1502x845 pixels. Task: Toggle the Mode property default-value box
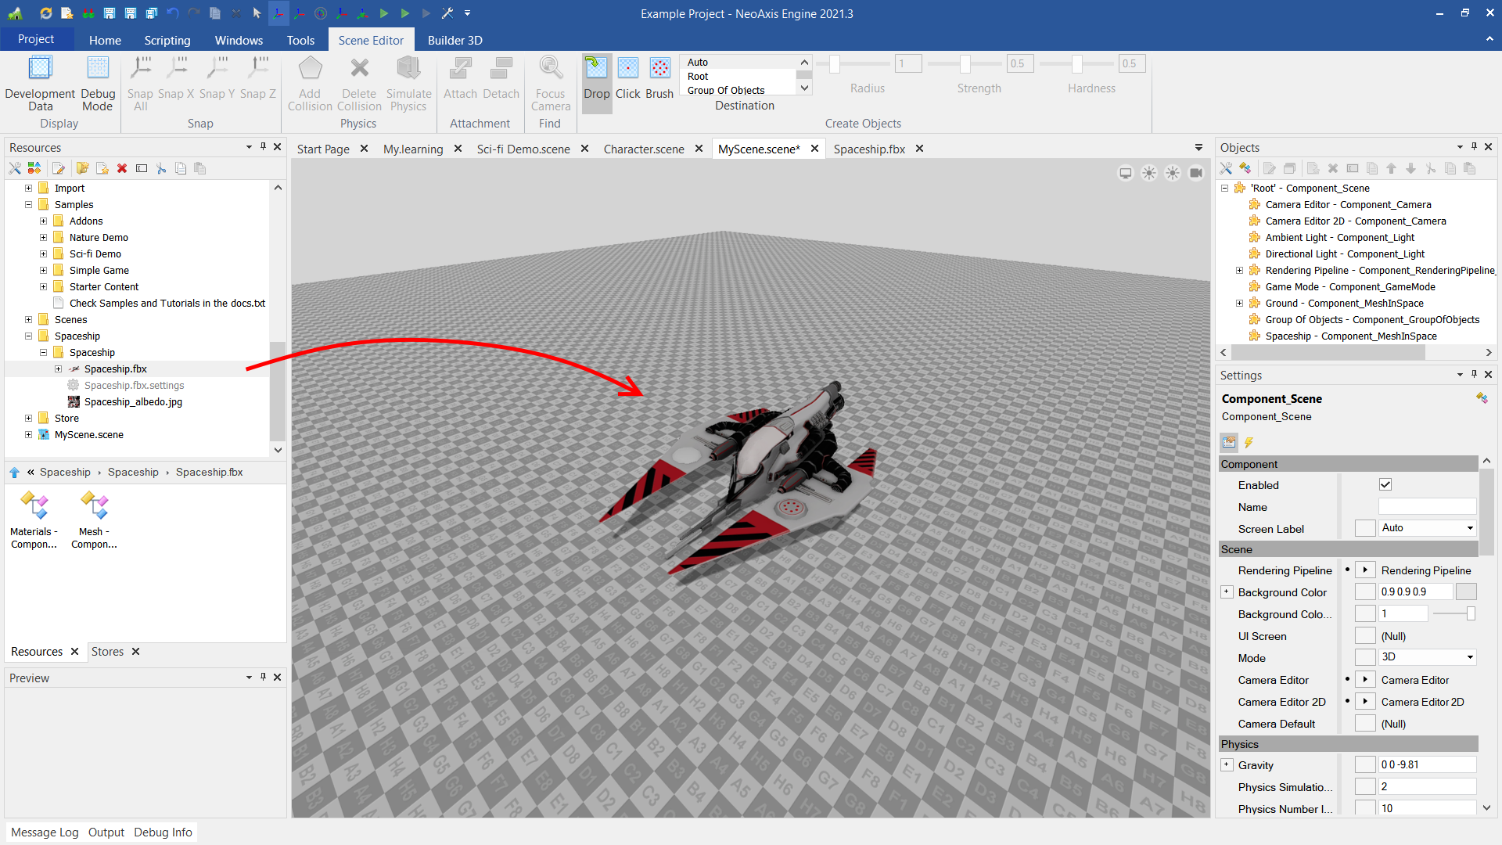point(1365,658)
